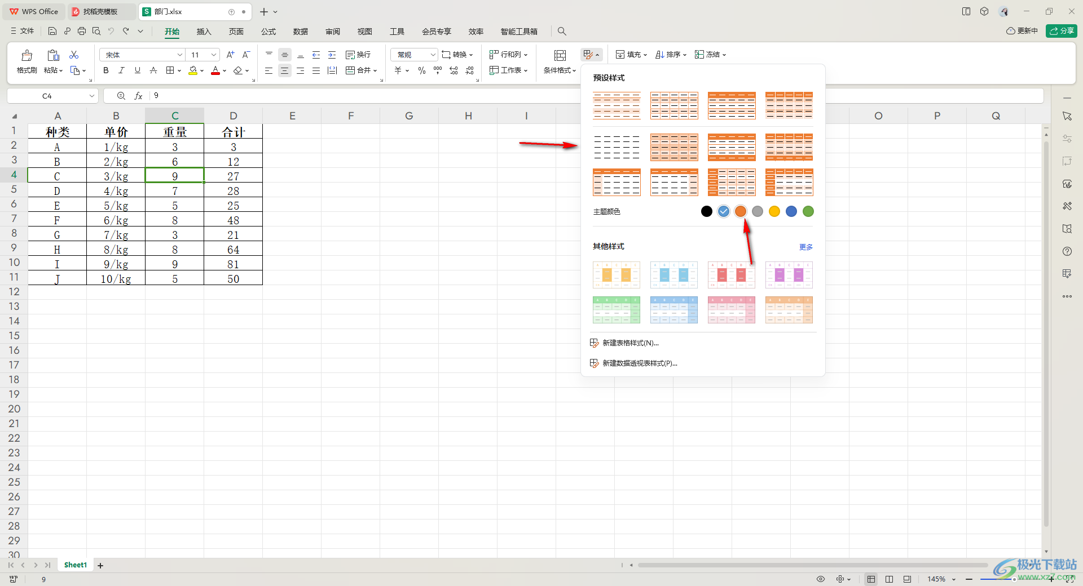Image resolution: width=1083 pixels, height=586 pixels.
Task: Toggle wrap text (换行)
Action: tap(358, 55)
